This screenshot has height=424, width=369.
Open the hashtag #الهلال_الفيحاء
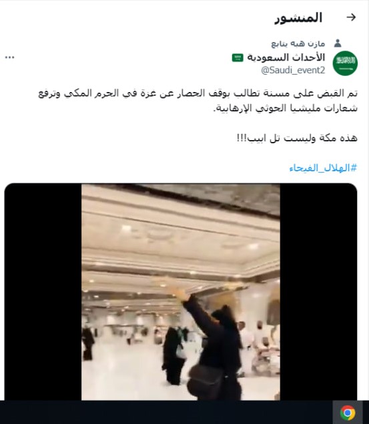[x=323, y=168]
